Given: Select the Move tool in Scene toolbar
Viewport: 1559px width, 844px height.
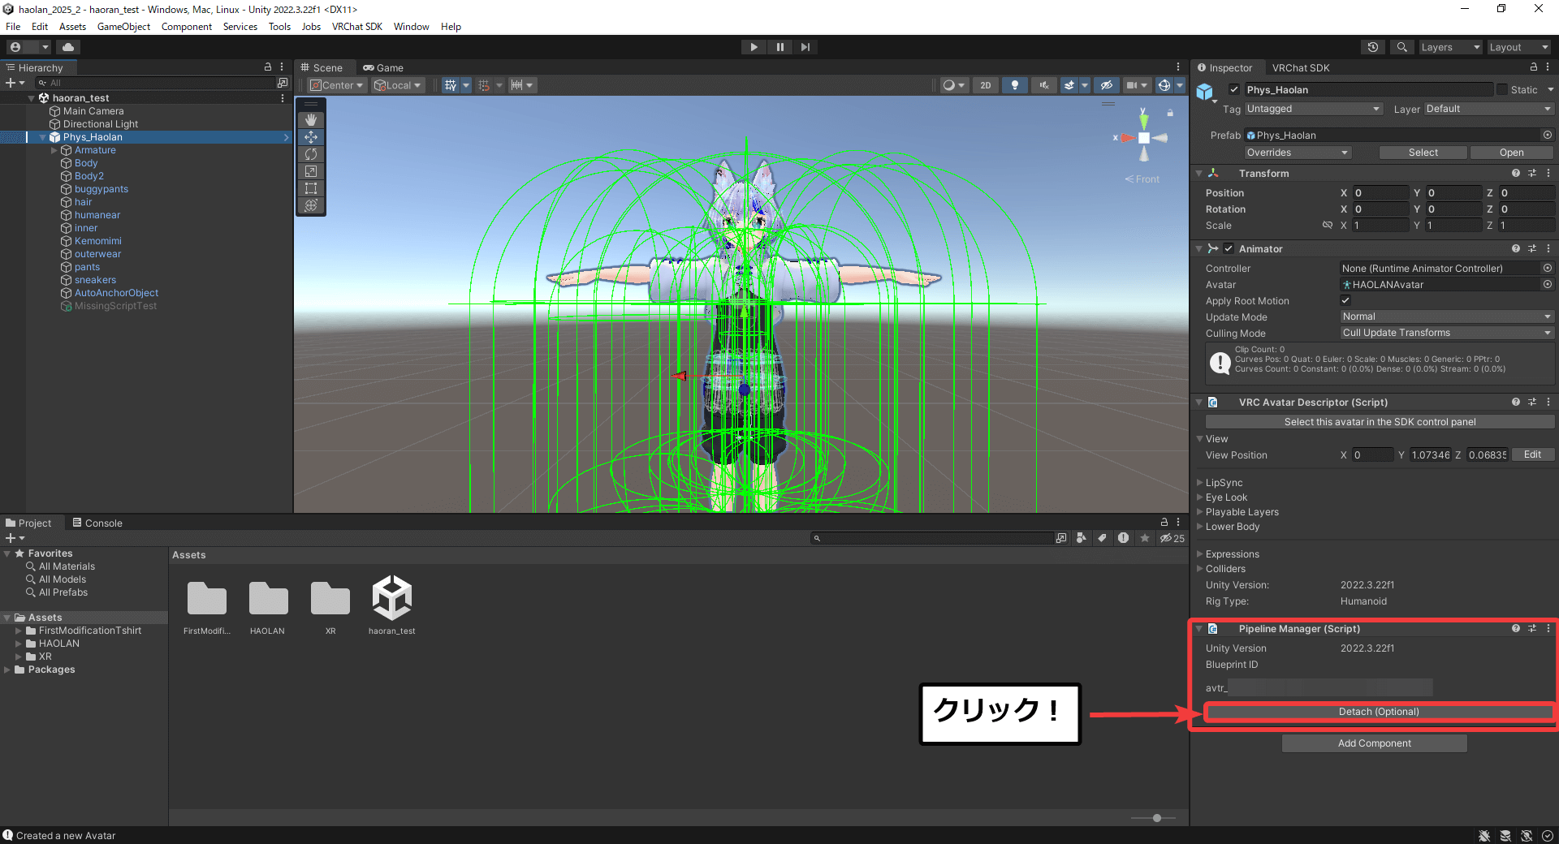Looking at the screenshot, I should tap(311, 137).
